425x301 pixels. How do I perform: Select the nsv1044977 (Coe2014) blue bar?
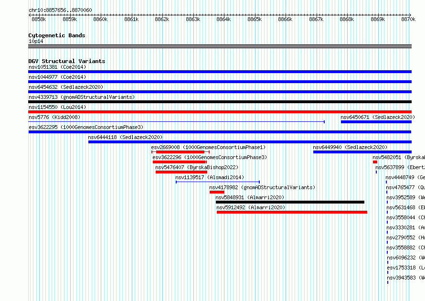[x=220, y=82]
